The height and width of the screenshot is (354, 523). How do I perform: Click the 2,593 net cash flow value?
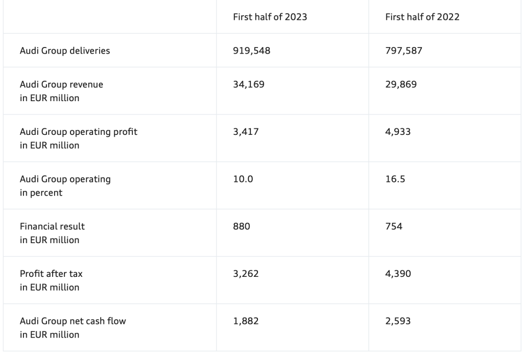(x=398, y=321)
